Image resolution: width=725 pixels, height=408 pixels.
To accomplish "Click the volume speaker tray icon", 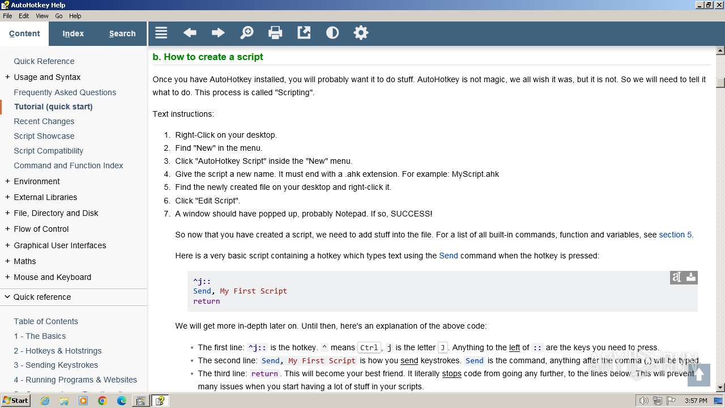I will [x=643, y=401].
